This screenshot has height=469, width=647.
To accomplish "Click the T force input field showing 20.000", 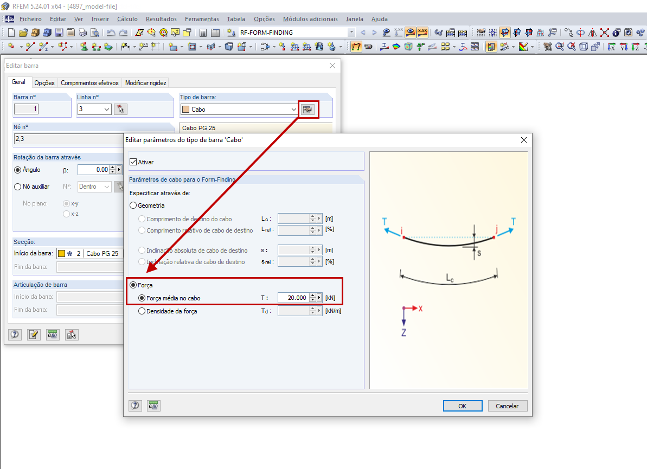I will pyautogui.click(x=295, y=297).
